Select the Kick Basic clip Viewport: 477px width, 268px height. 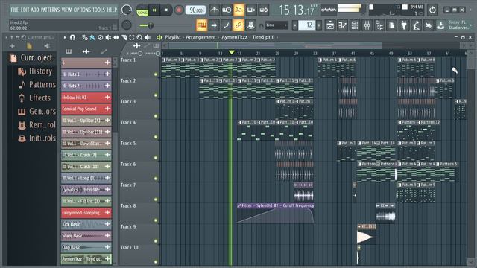(x=86, y=224)
